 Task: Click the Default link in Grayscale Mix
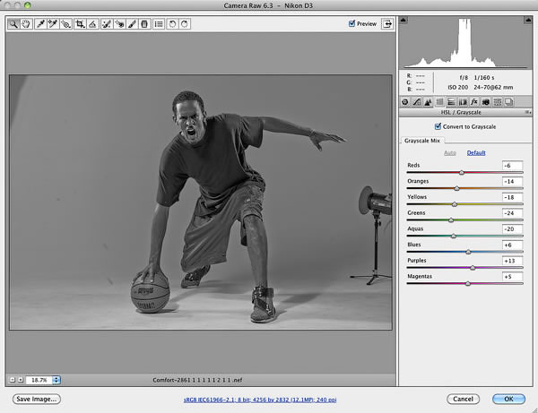pyautogui.click(x=475, y=153)
